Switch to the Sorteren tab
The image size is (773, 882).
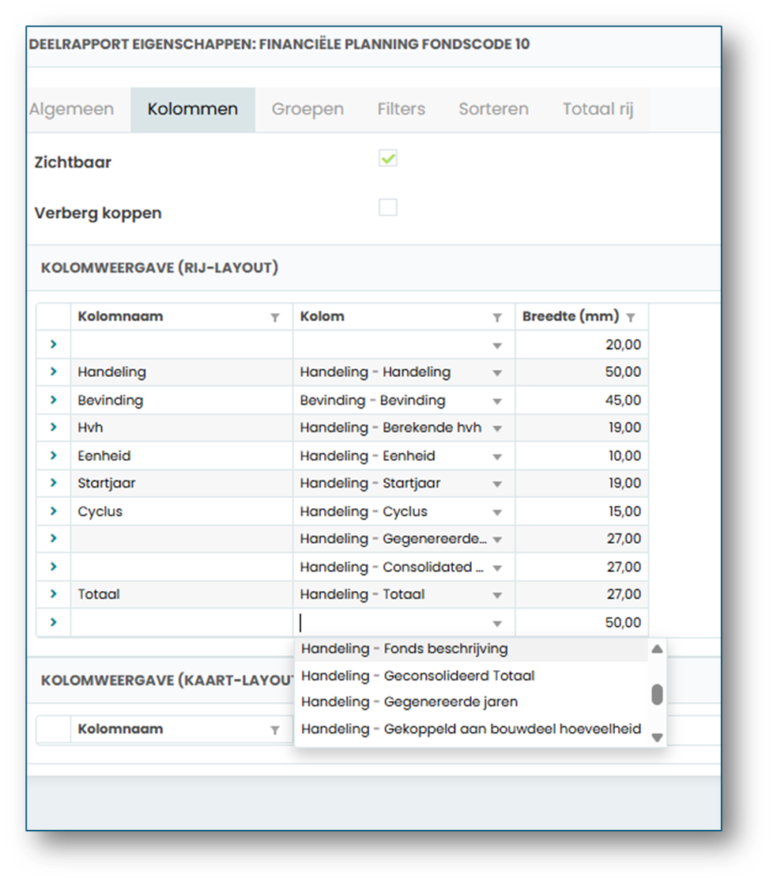493,109
